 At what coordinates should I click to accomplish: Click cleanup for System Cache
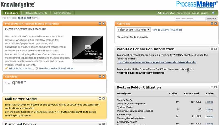tap(209, 109)
